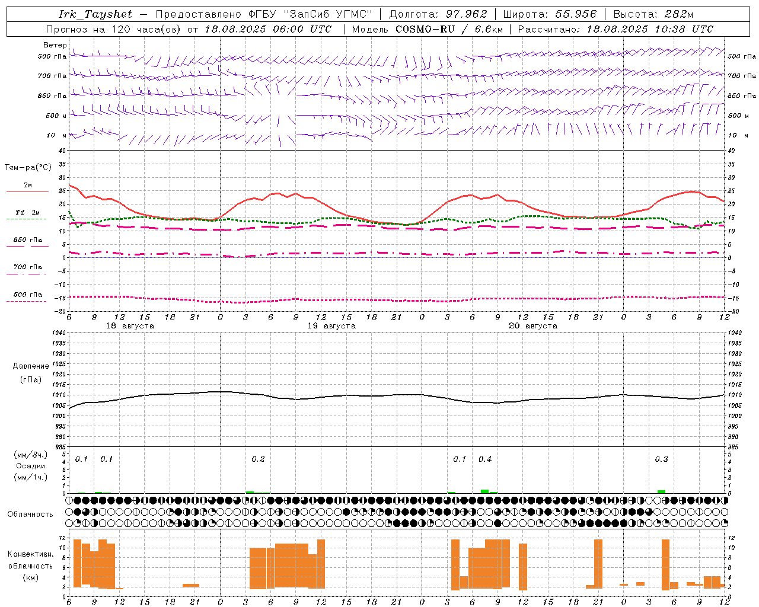Click the green precipitation bar below 0.3
This screenshot has height=607, width=759.
pos(661,491)
